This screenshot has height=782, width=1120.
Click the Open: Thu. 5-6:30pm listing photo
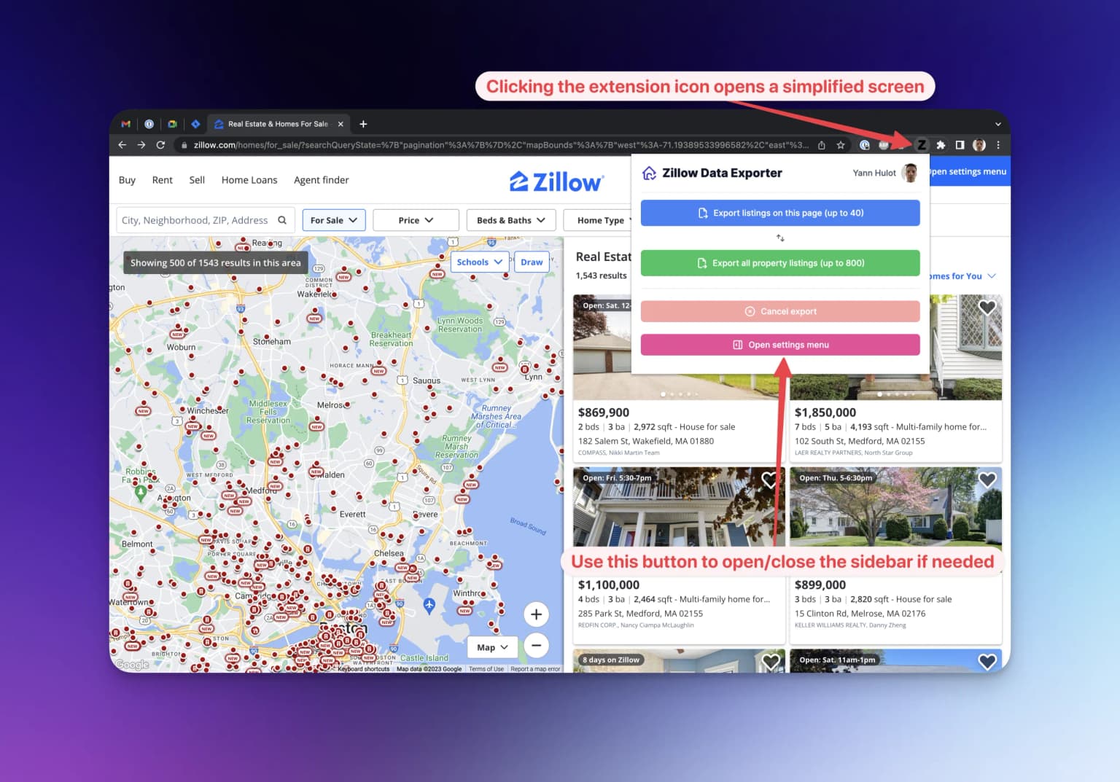(895, 507)
